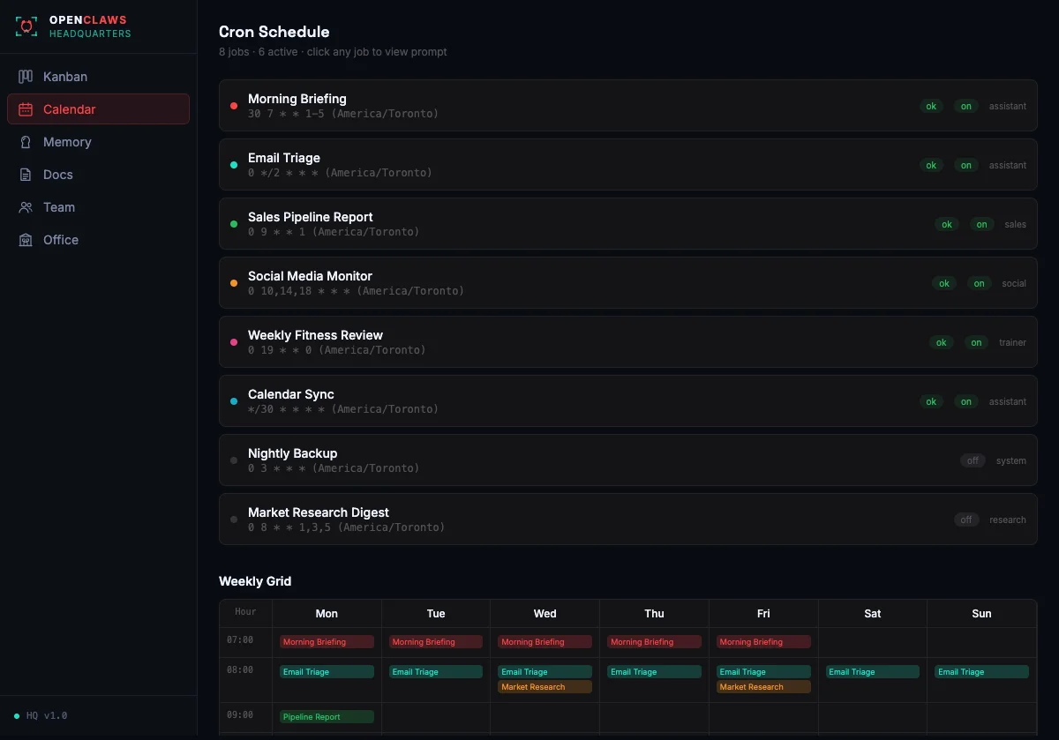Open the Market Research Digest job

pos(627,519)
